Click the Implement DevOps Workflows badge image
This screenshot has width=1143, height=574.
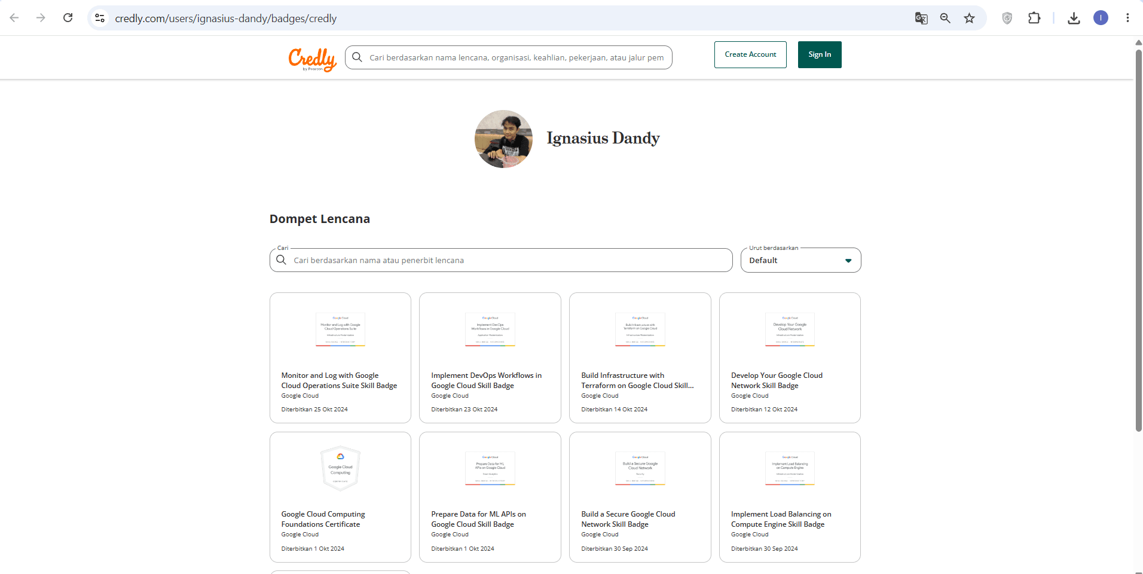pyautogui.click(x=490, y=329)
